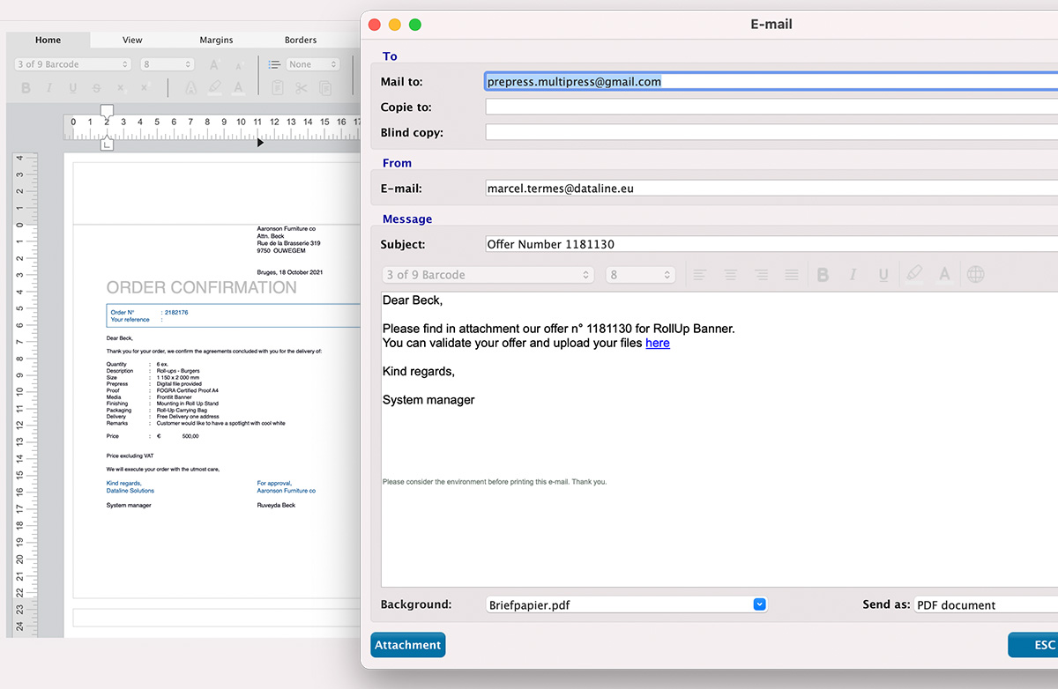Screen dimensions: 1058x689
Task: Align message text left in the E-mail window
Action: (700, 275)
